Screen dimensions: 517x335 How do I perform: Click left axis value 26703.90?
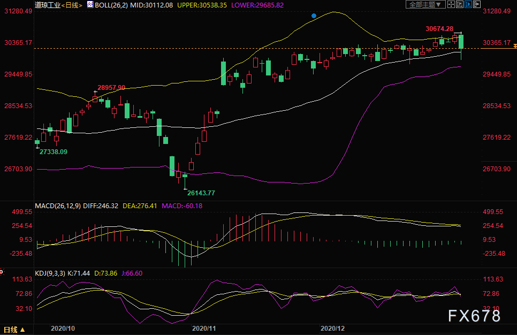click(18, 169)
